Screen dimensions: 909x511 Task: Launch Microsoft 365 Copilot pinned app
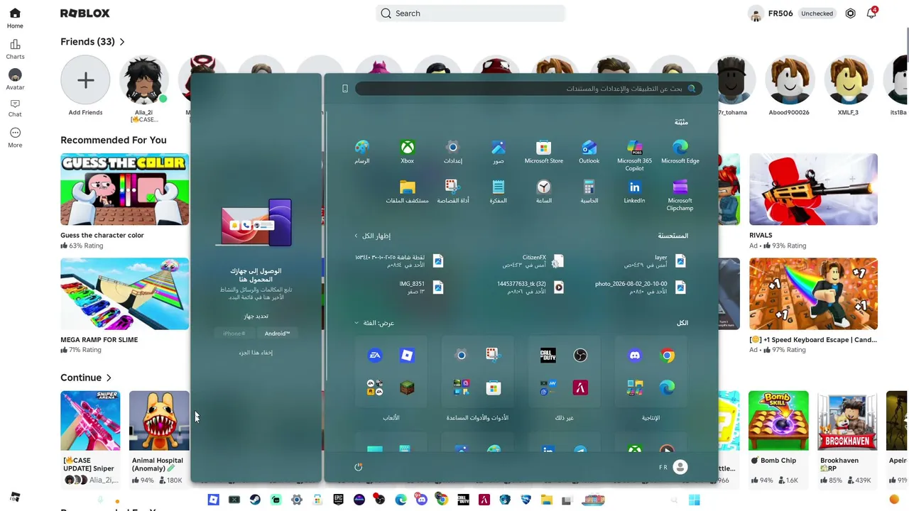[634, 155]
